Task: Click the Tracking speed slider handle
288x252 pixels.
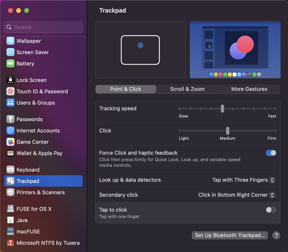Action: pyautogui.click(x=222, y=109)
